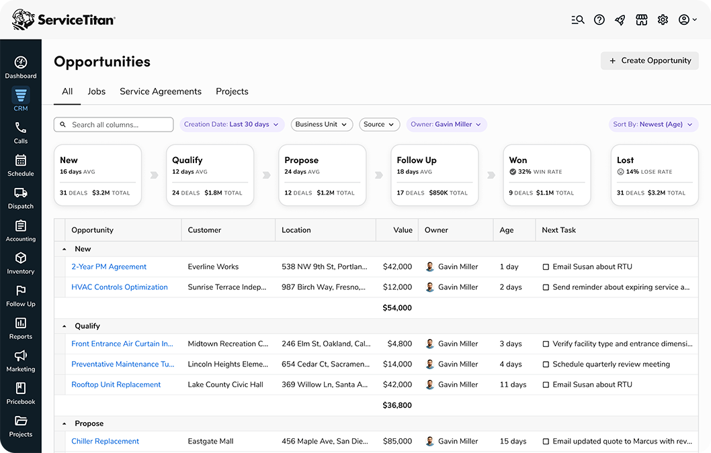The width and height of the screenshot is (711, 453).
Task: Switch to the Projects tab
Action: click(232, 91)
